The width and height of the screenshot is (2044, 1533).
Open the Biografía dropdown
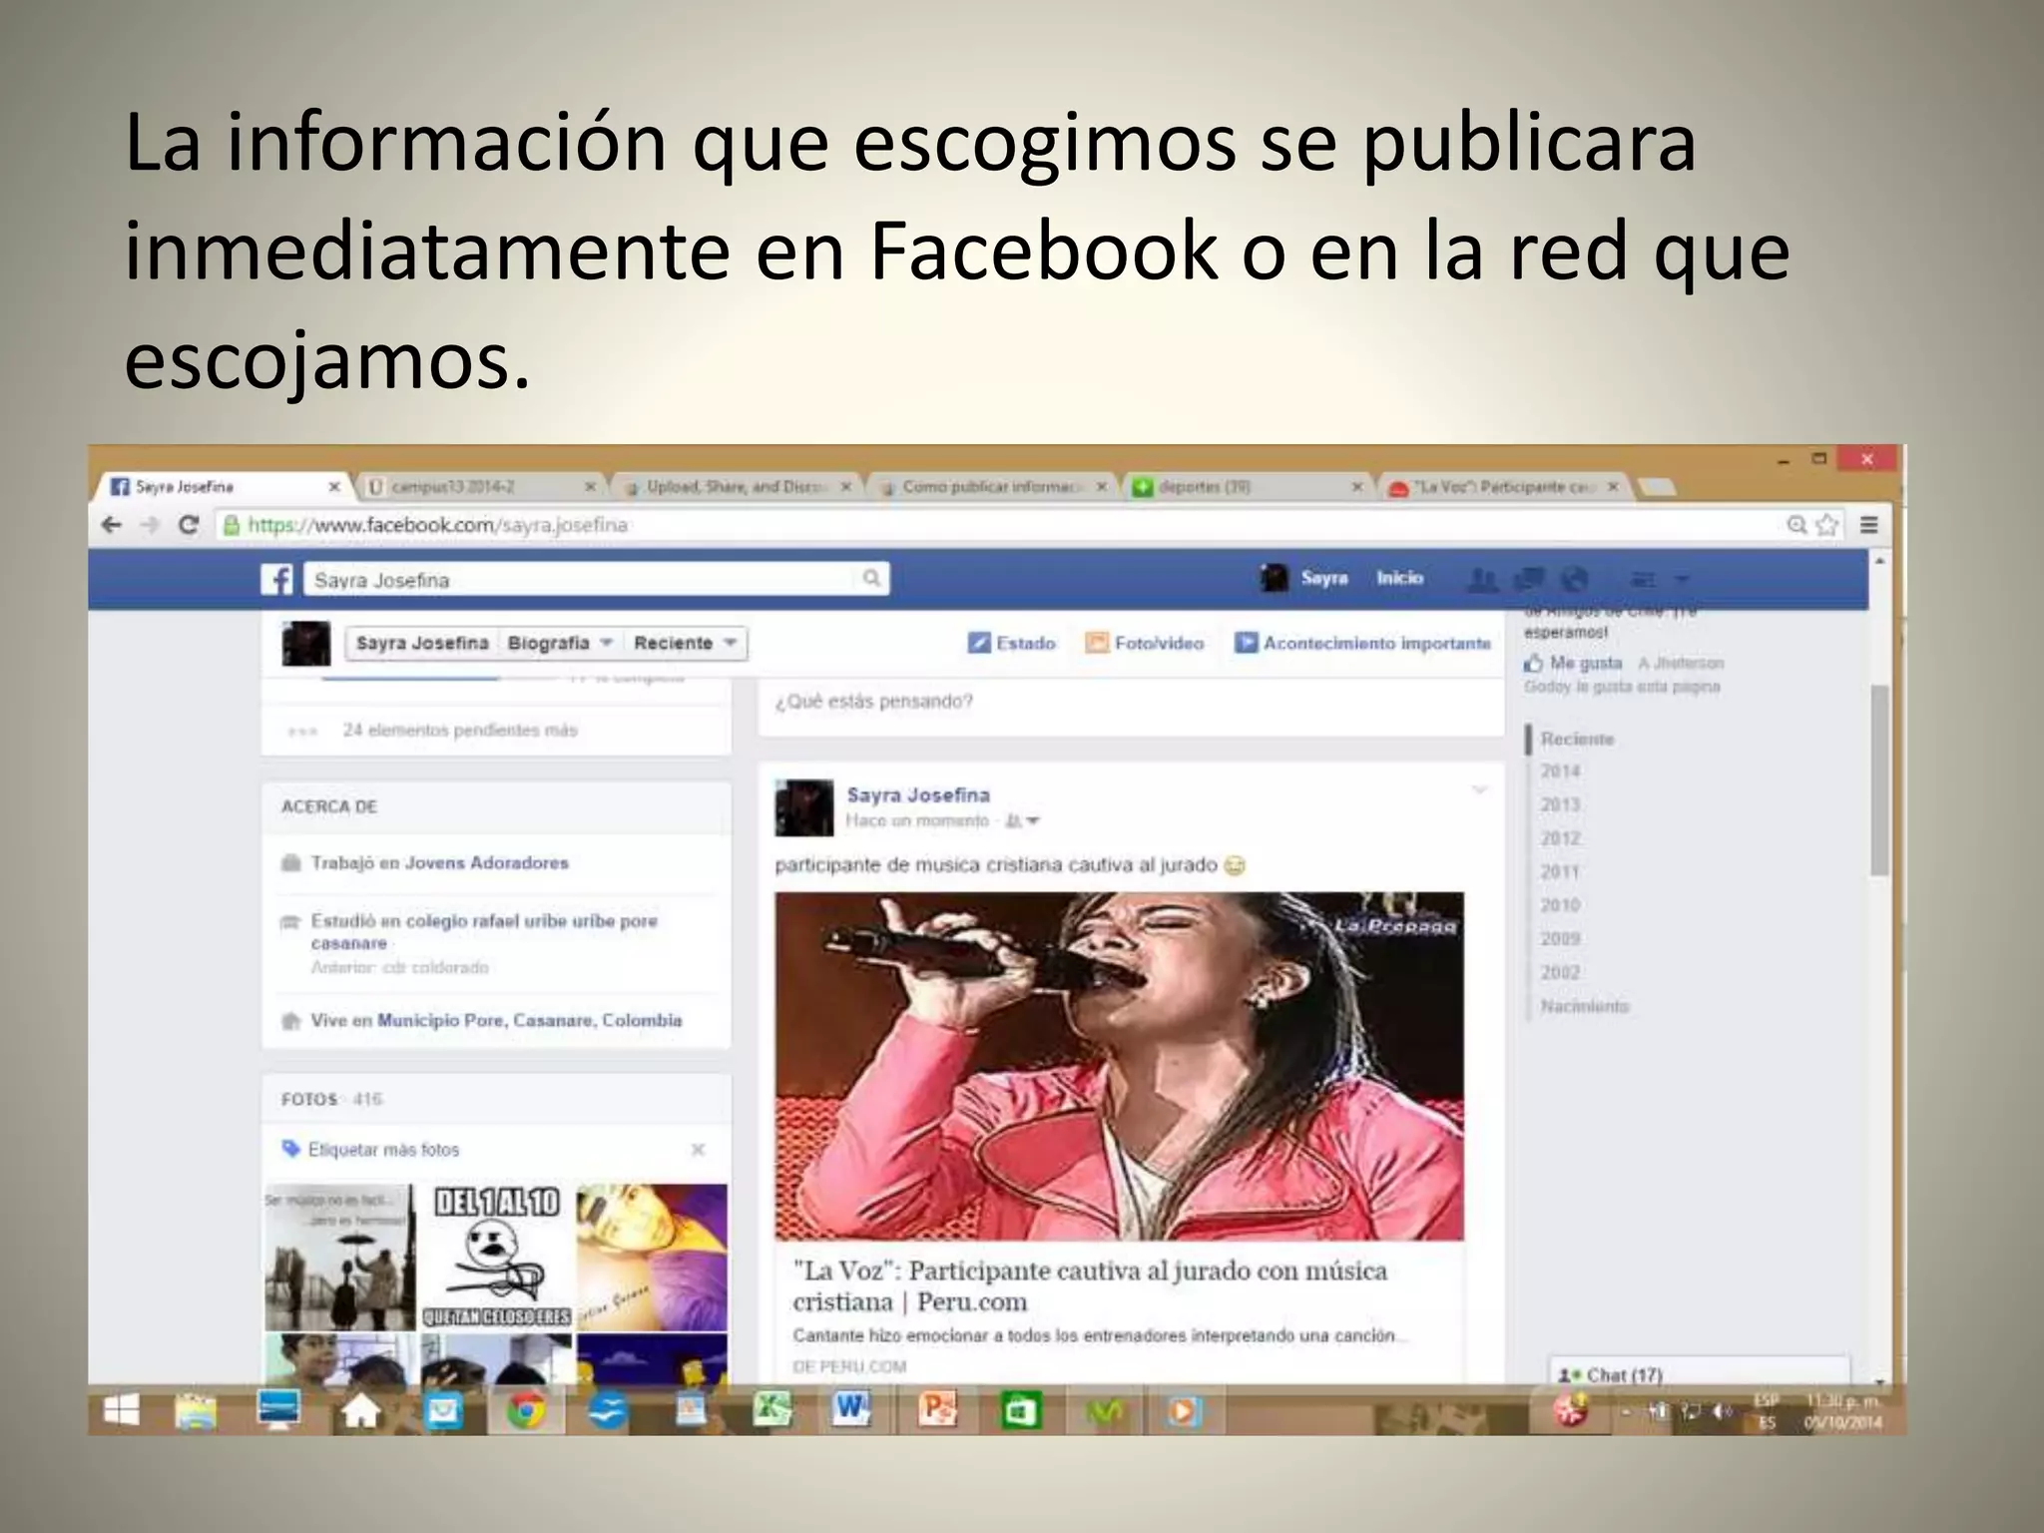[x=560, y=643]
